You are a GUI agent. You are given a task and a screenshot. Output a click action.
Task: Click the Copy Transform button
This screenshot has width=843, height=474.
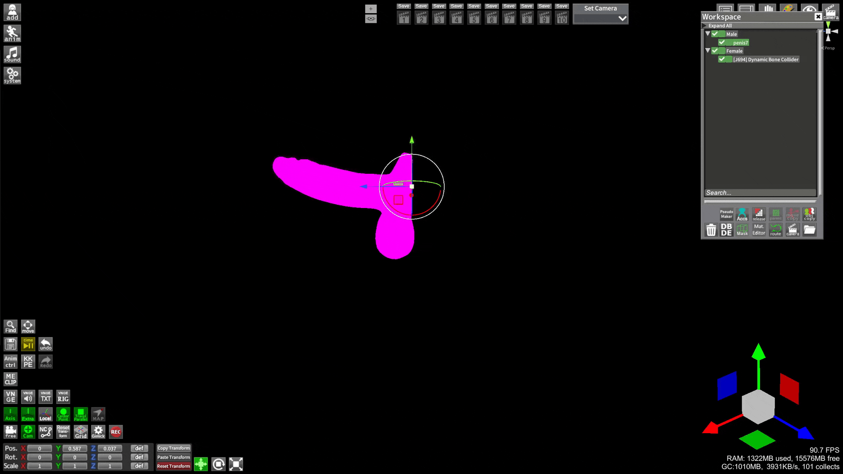[x=173, y=448]
